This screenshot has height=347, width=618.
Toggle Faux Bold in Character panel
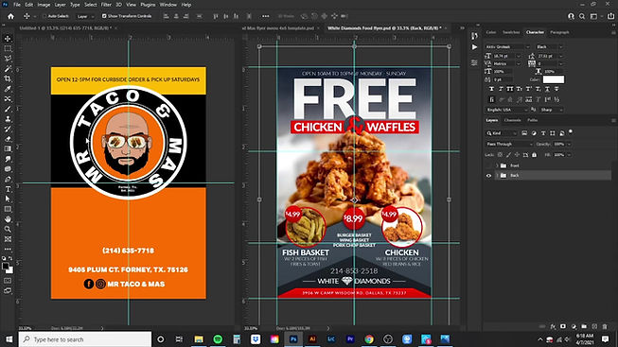click(x=491, y=89)
